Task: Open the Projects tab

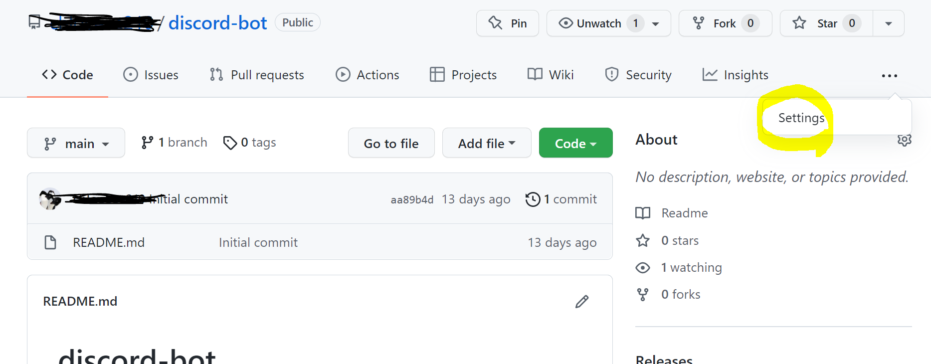Action: pos(463,75)
